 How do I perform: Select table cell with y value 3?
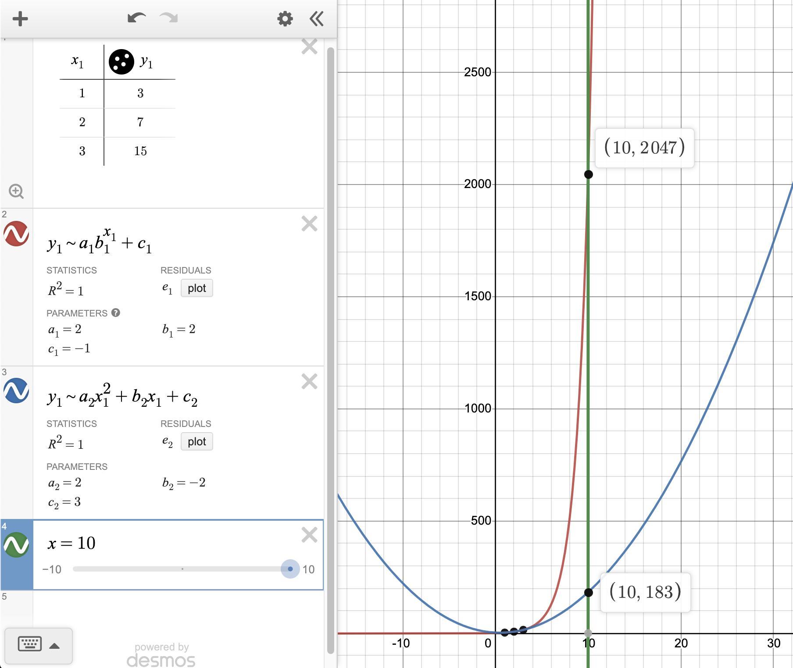point(140,93)
